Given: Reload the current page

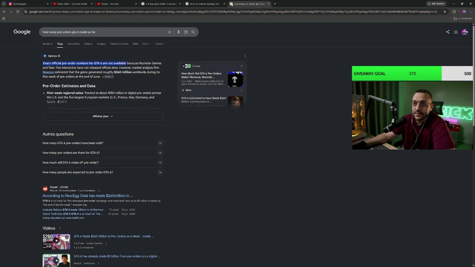Looking at the screenshot, I should tap(17, 11).
